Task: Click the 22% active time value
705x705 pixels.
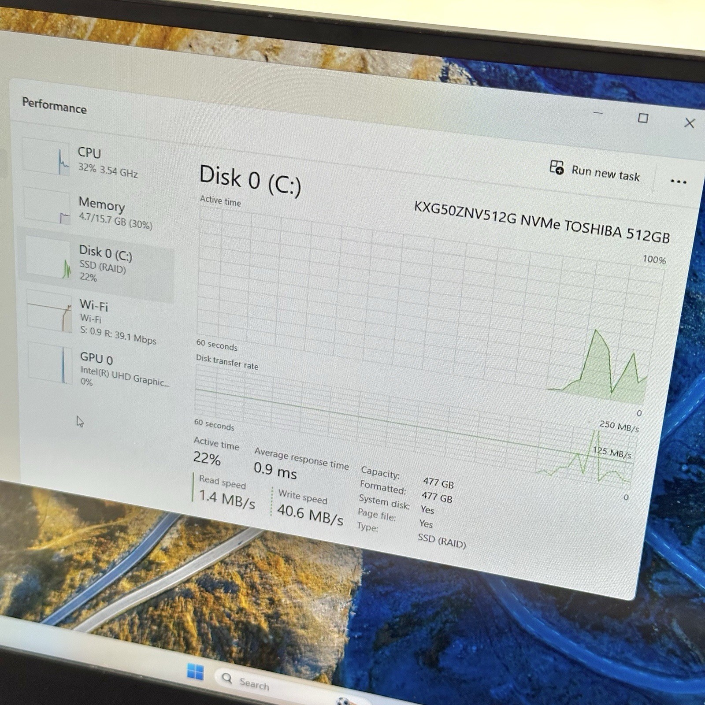Action: [207, 459]
